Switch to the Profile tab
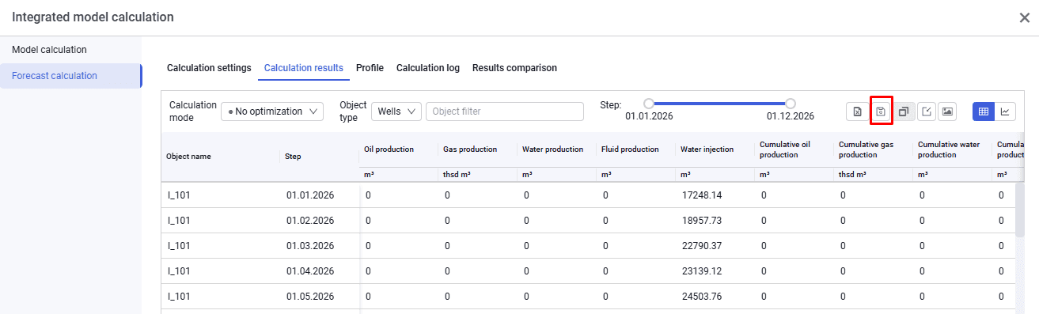 tap(370, 68)
